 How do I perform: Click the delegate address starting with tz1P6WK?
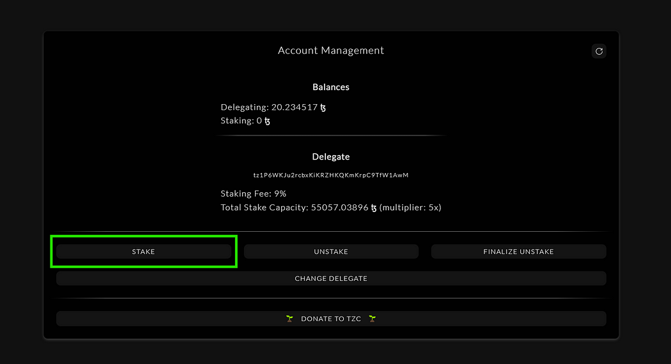pyautogui.click(x=331, y=175)
